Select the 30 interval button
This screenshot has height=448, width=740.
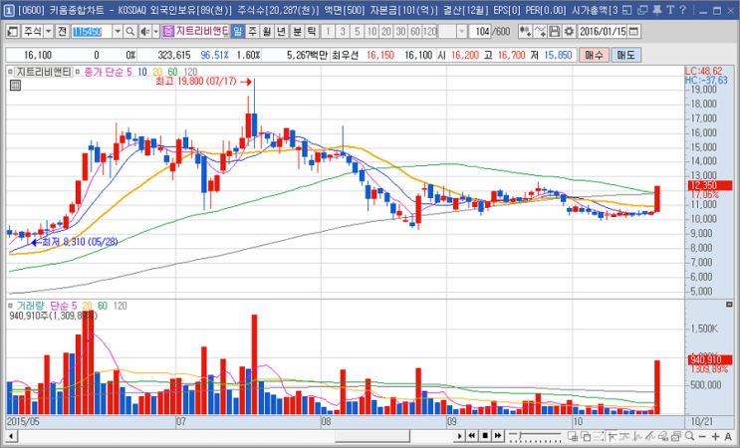coord(400,32)
